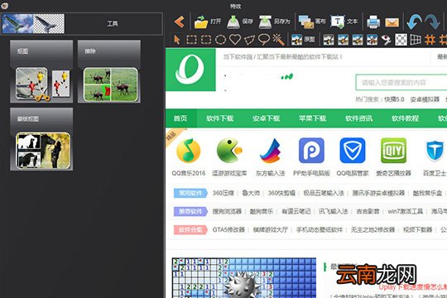Select the elliptical selection tool
The height and width of the screenshot is (298, 447).
pyautogui.click(x=220, y=40)
